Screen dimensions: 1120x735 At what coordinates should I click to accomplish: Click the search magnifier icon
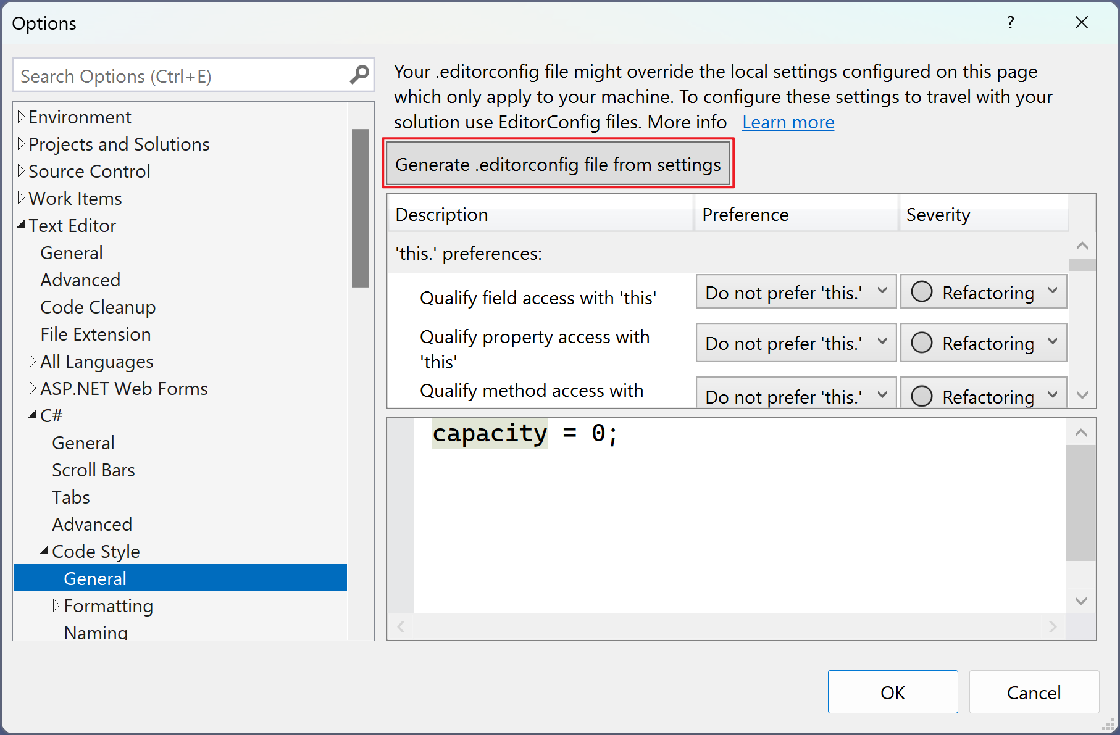pos(358,75)
